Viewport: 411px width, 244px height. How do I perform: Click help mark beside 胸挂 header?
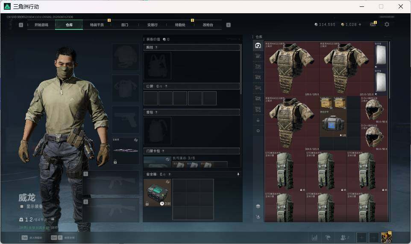156,47
